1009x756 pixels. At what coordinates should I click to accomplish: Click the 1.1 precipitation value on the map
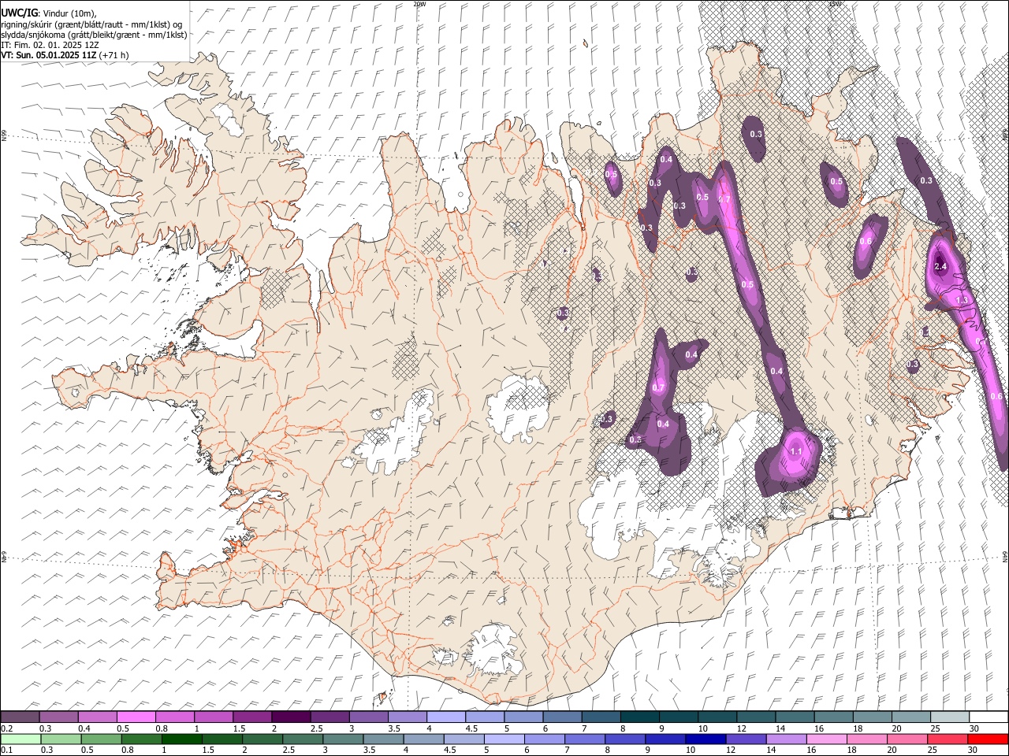click(795, 451)
